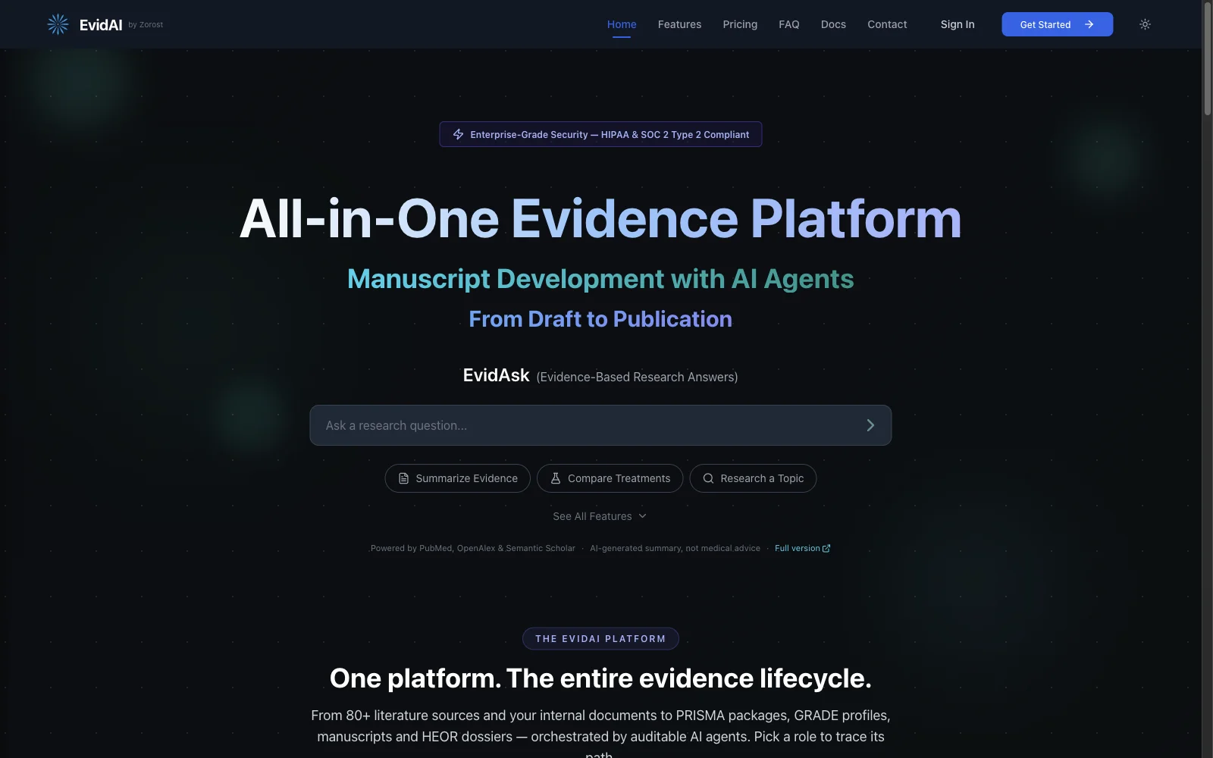Screen dimensions: 1213x758
Task: Click the external link icon beside Full version
Action: click(x=826, y=548)
